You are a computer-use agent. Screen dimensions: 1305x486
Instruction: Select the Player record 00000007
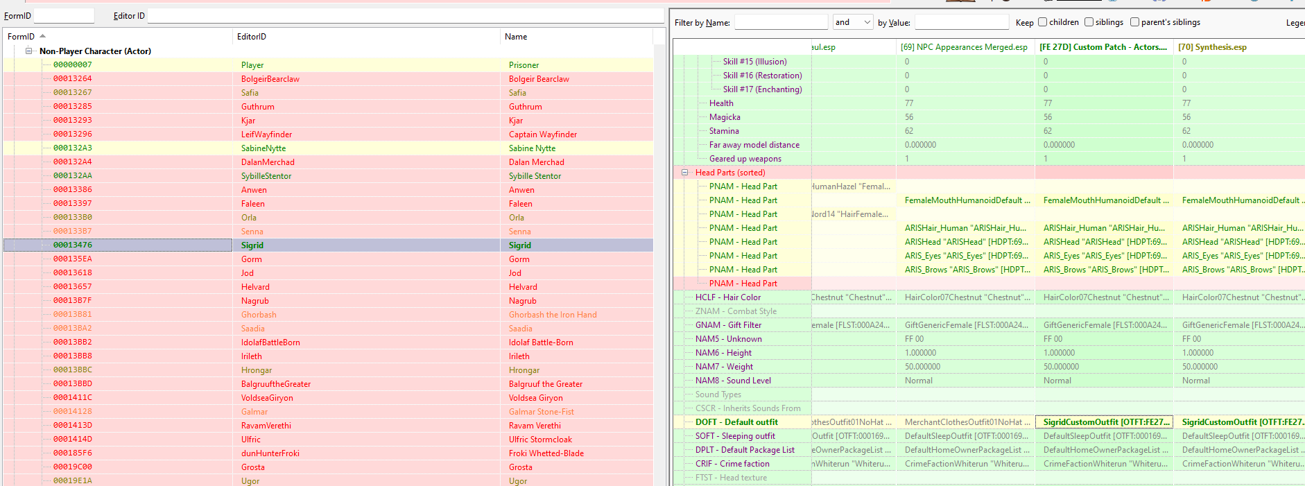point(328,64)
